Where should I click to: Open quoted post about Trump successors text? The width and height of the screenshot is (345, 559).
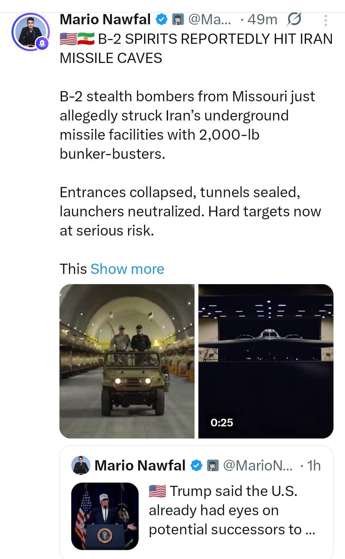point(232,510)
